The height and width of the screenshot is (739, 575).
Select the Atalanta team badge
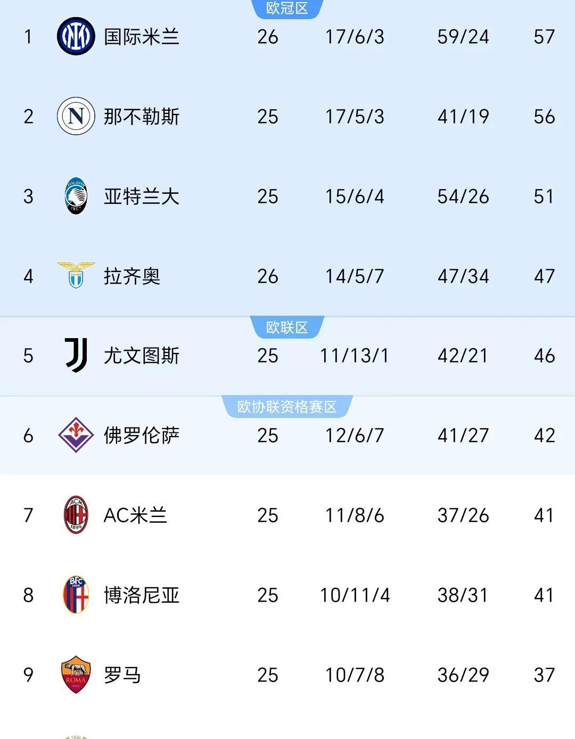[76, 196]
